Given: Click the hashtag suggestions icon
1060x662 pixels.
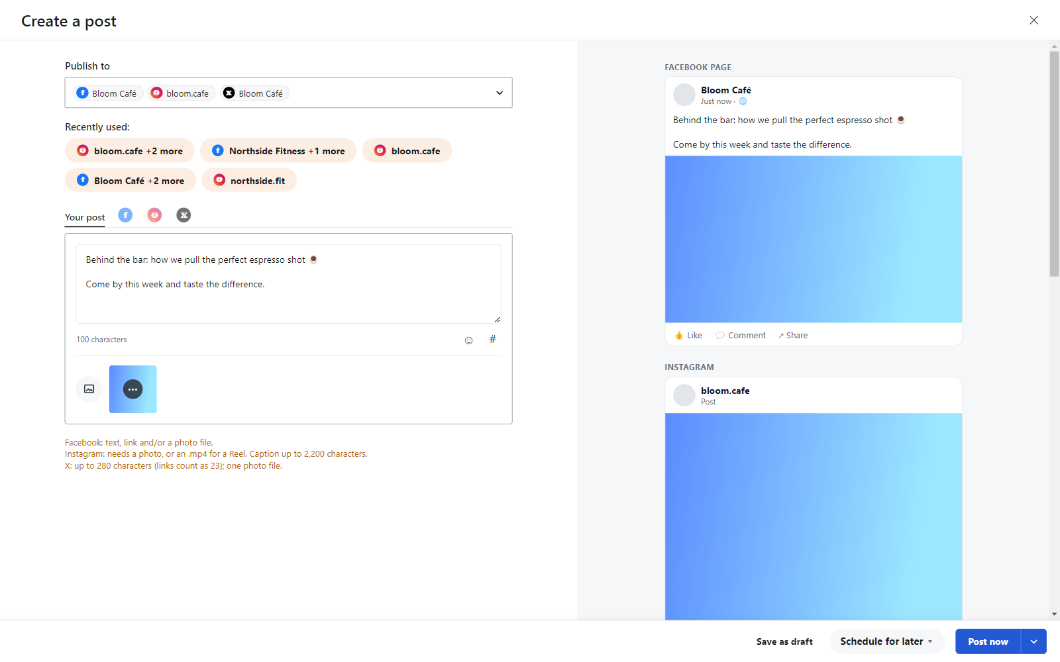Looking at the screenshot, I should 492,340.
